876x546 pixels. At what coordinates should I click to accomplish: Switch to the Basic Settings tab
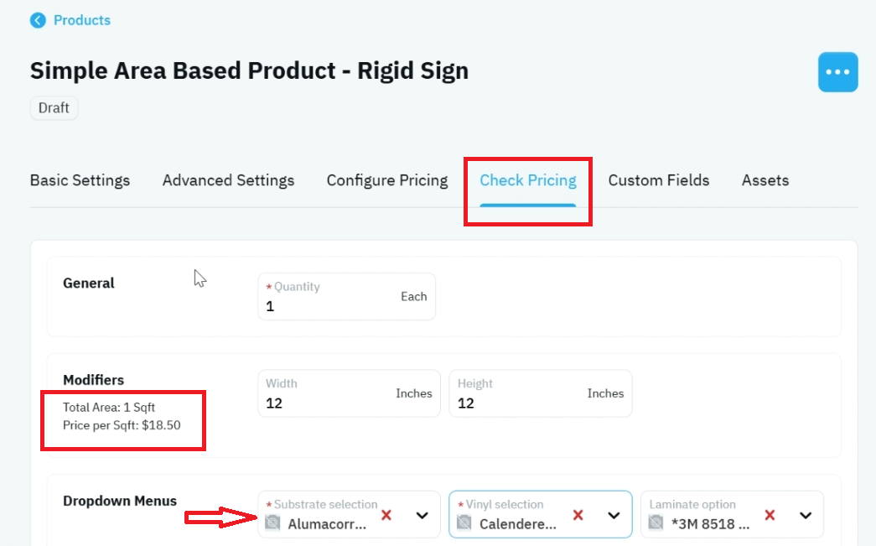point(80,180)
